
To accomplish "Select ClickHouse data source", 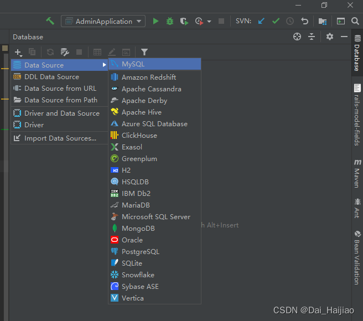I will (154, 135).
